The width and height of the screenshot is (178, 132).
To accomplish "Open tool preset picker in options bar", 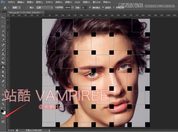I will click(5, 8).
